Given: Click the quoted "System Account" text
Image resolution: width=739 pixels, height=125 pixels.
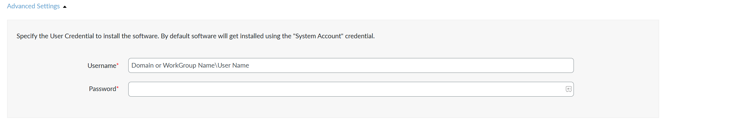Looking at the screenshot, I should tap(318, 36).
